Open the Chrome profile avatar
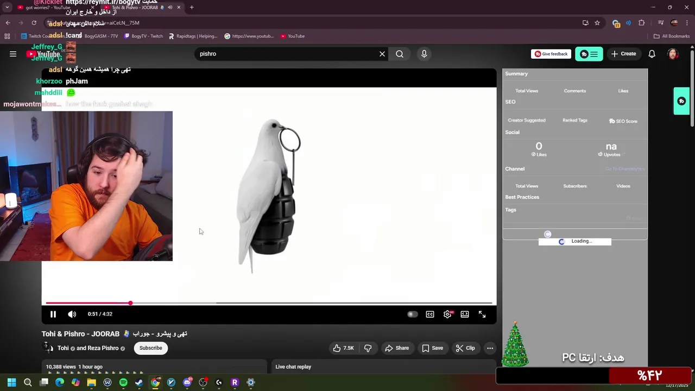The width and height of the screenshot is (695, 391). tap(674, 23)
